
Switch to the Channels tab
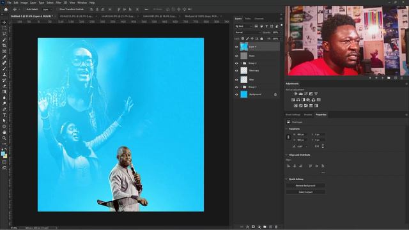tap(259, 19)
